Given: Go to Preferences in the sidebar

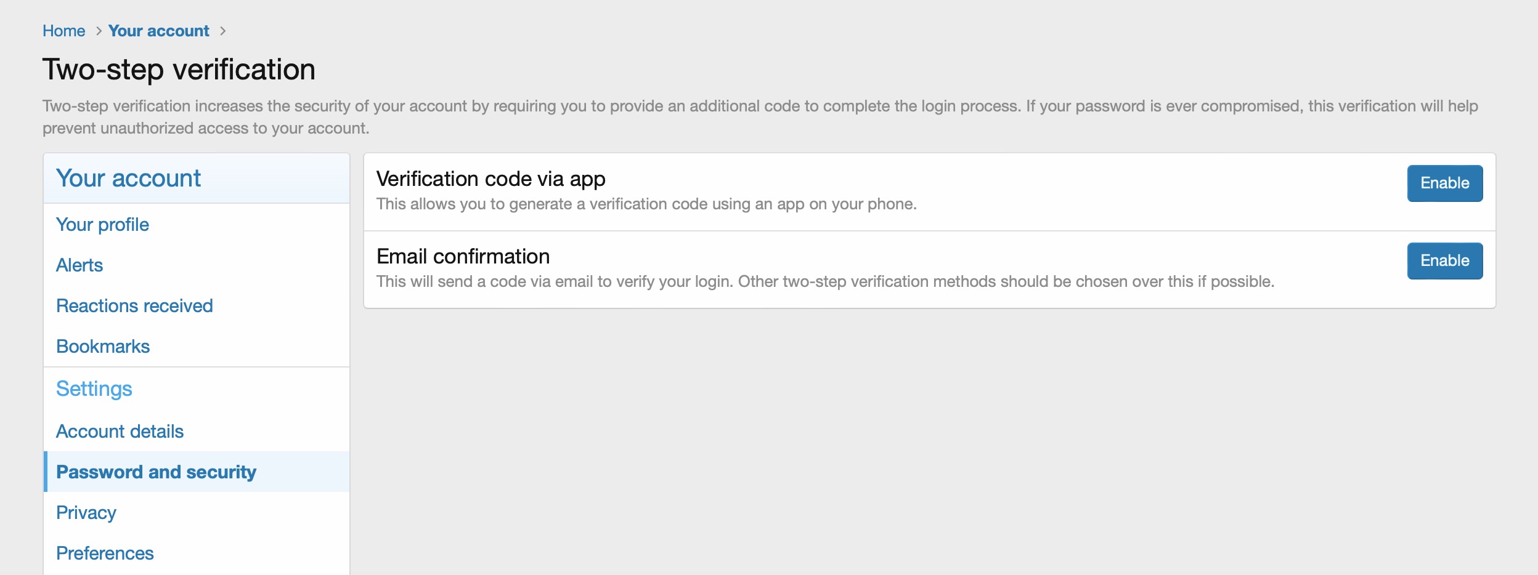Looking at the screenshot, I should [105, 553].
